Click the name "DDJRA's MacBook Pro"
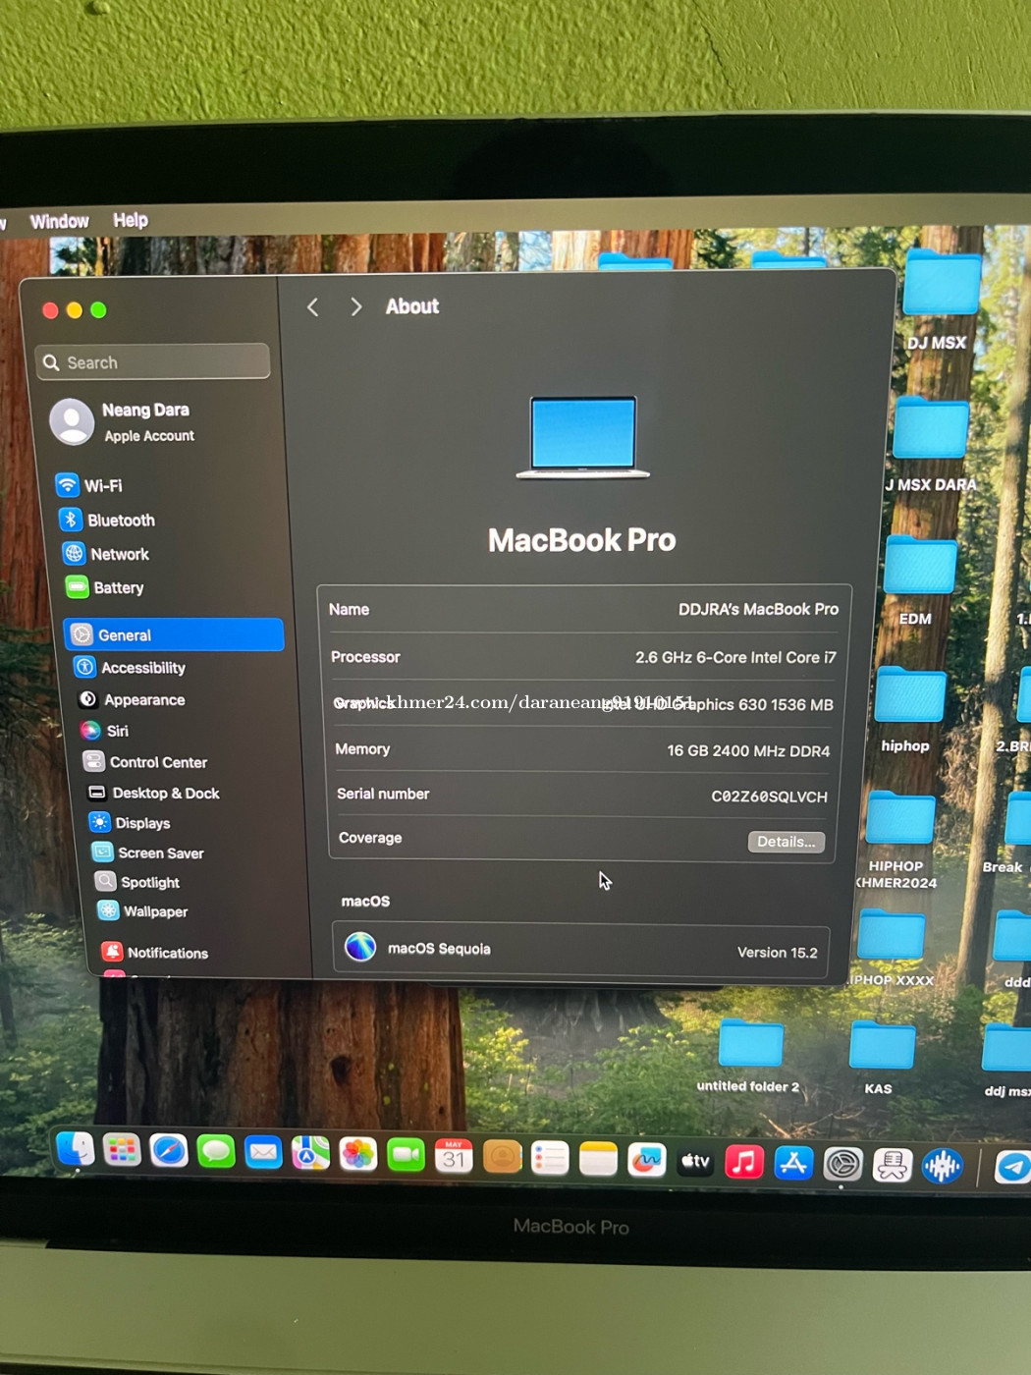The image size is (1031, 1375). click(x=758, y=609)
